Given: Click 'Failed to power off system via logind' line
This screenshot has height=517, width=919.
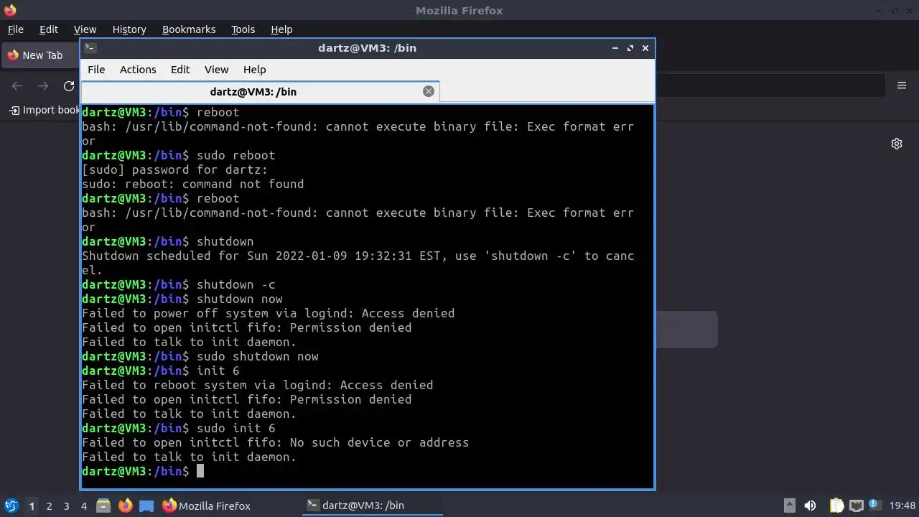Looking at the screenshot, I should point(268,313).
